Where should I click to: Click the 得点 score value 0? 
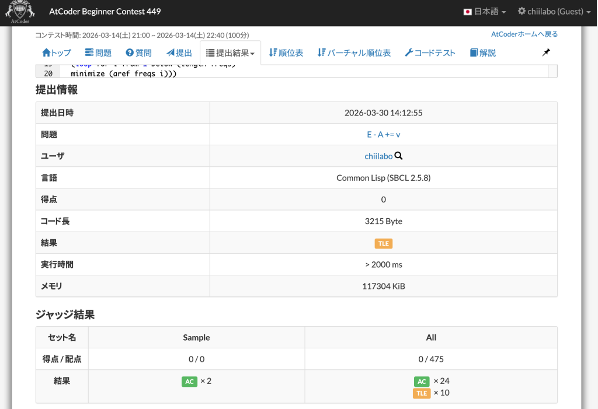(x=383, y=200)
